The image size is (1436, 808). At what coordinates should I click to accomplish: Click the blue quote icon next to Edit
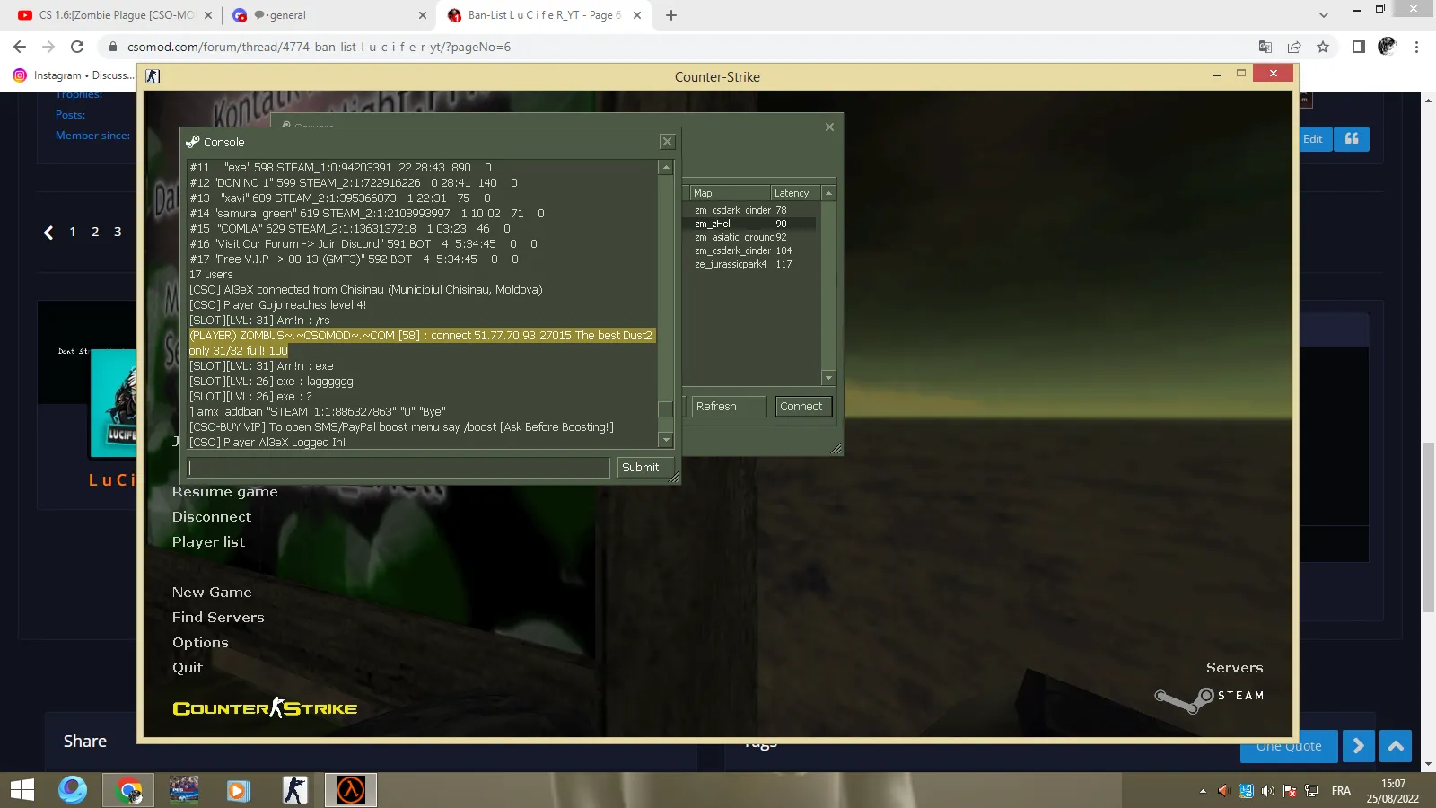(x=1352, y=138)
